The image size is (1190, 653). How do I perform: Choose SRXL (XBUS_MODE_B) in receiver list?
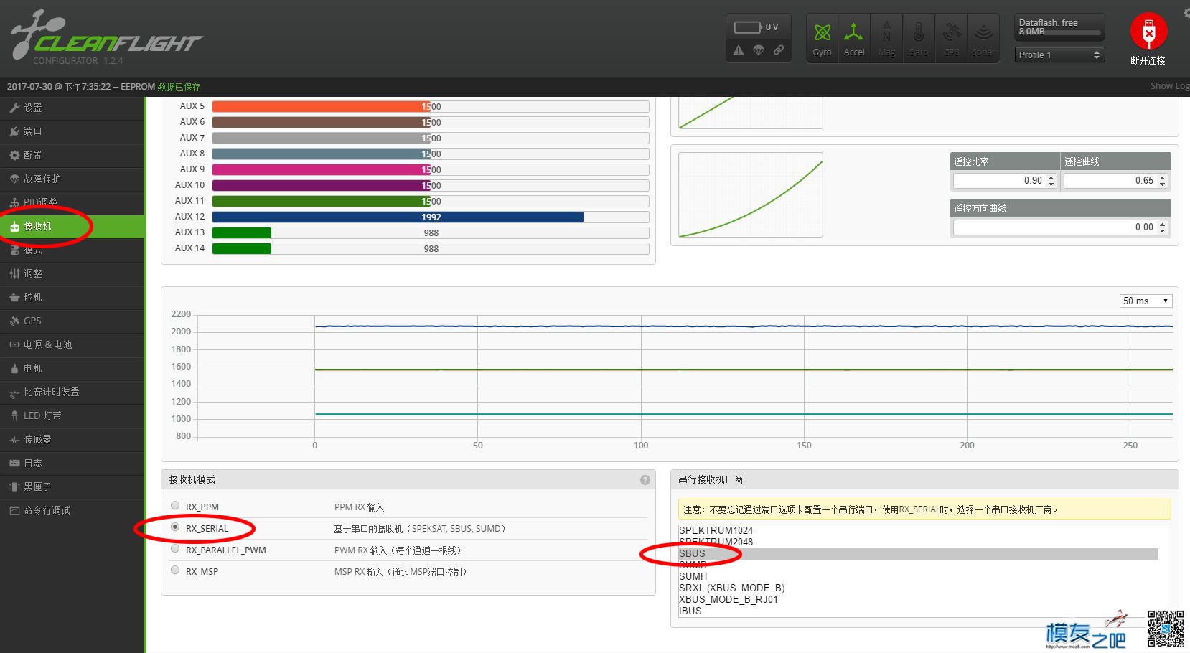(x=919, y=588)
